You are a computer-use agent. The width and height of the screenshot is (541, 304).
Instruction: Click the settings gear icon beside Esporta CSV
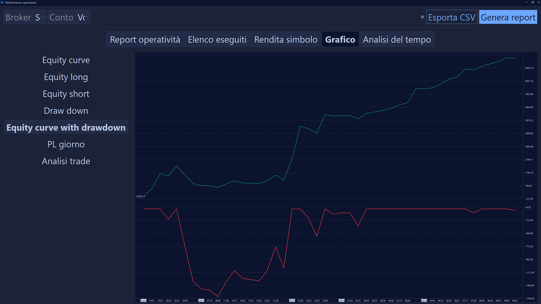[x=422, y=17]
